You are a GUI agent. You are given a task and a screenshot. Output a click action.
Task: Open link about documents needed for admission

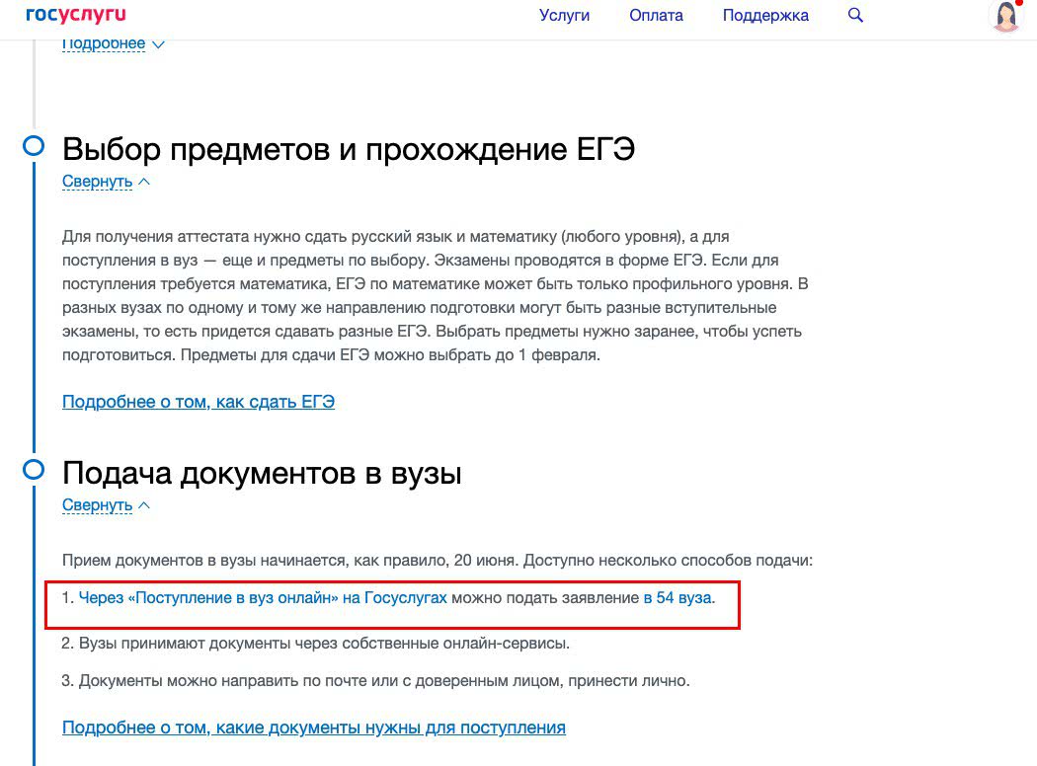point(313,728)
